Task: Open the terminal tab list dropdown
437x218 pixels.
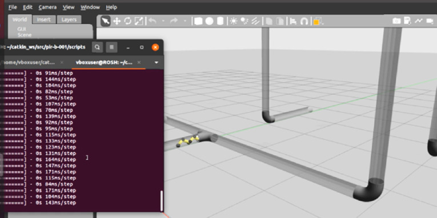Action: (157, 62)
